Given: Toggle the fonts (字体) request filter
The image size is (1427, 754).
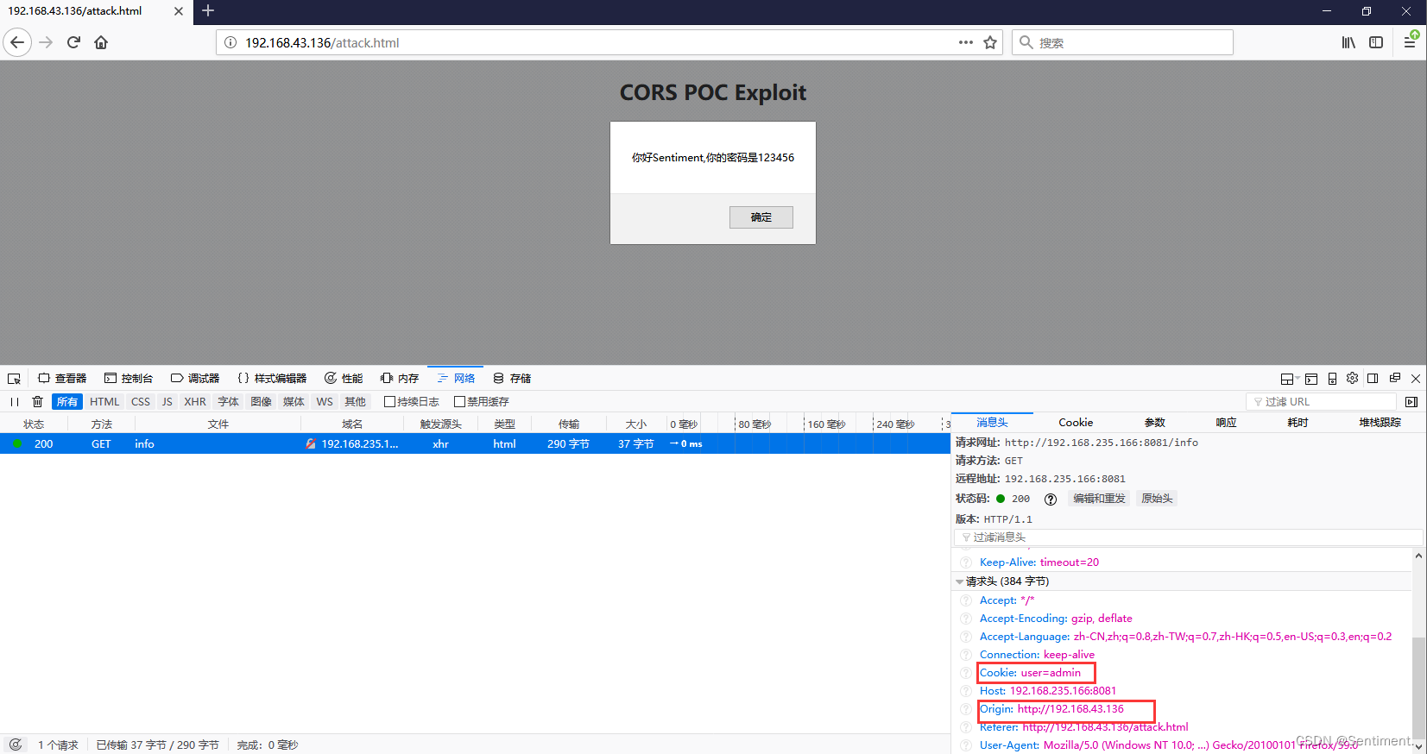Looking at the screenshot, I should (228, 402).
